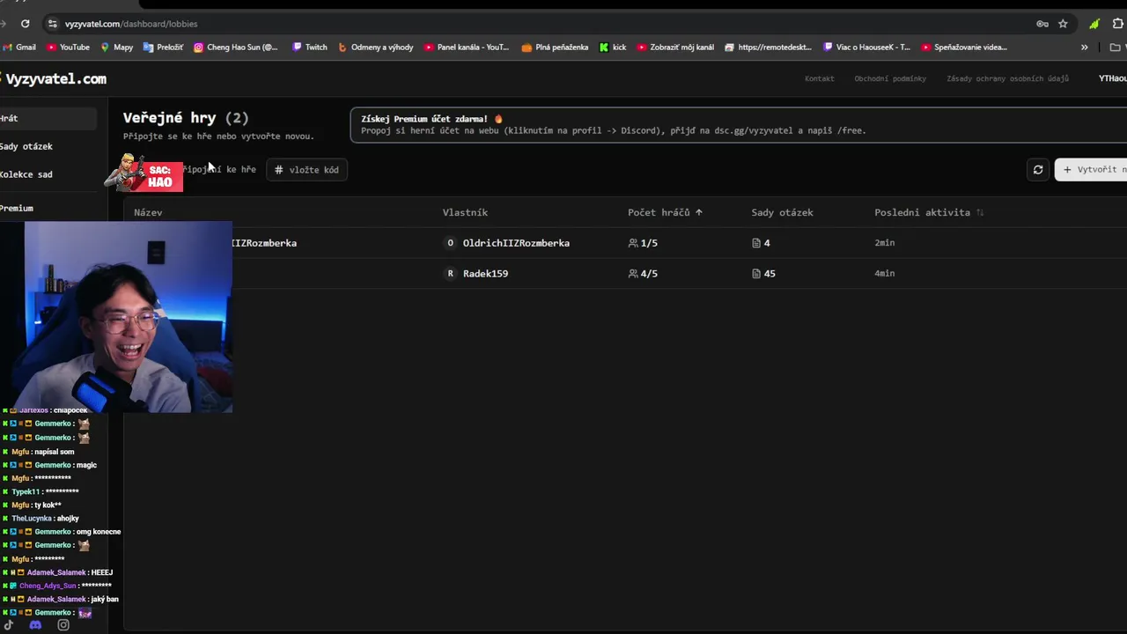The image size is (1127, 634).
Task: Click the 2min last activity cell
Action: pos(884,243)
